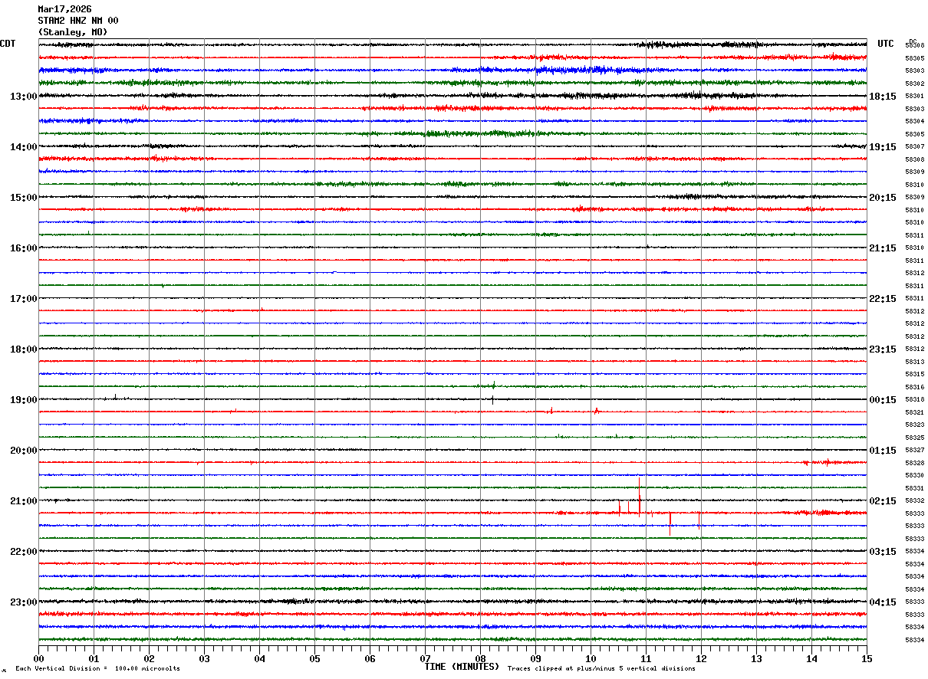Click the 58318 DC offset value
The image size is (928, 679).
point(914,400)
